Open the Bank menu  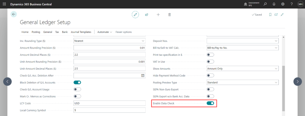point(65,32)
